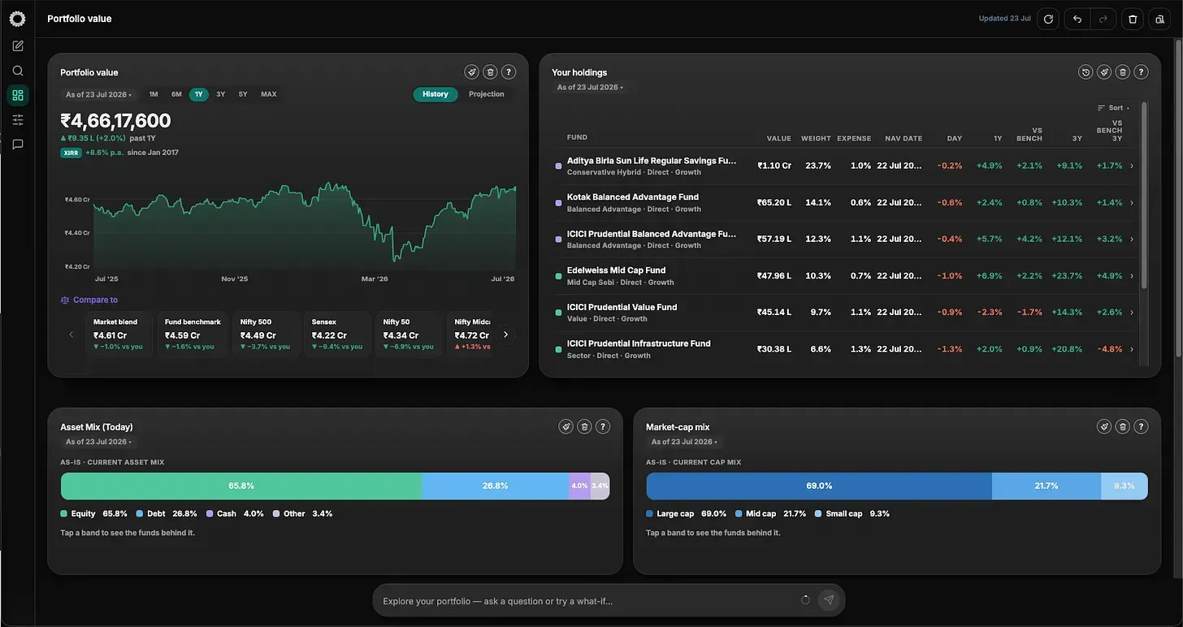
Task: Click the rightmost icon in the top bar
Action: pos(1159,19)
